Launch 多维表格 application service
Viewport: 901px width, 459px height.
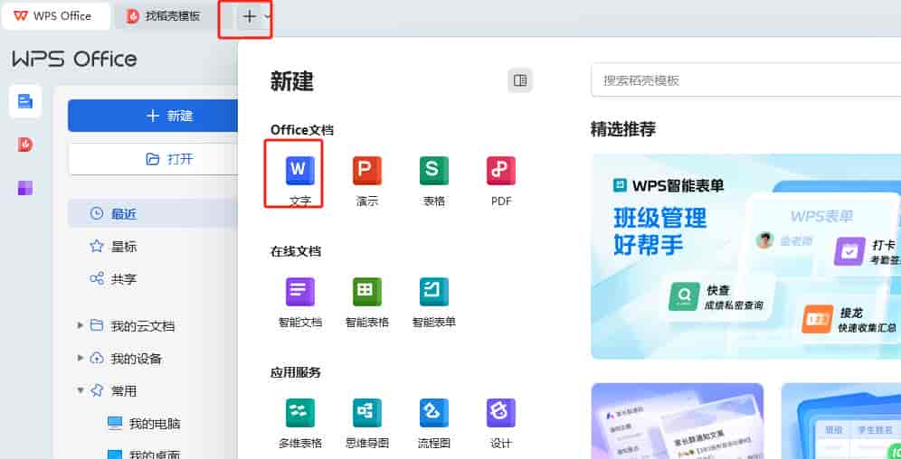[300, 423]
